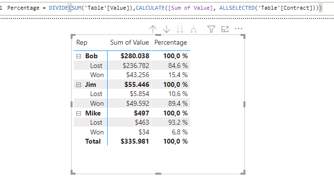Click ALLSELECTED function in formula
The height and width of the screenshot is (180, 334).
click(237, 8)
